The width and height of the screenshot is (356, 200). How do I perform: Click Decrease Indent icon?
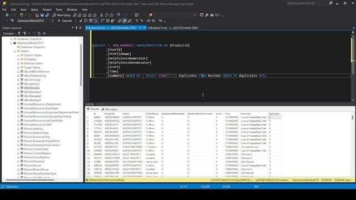tap(149, 21)
